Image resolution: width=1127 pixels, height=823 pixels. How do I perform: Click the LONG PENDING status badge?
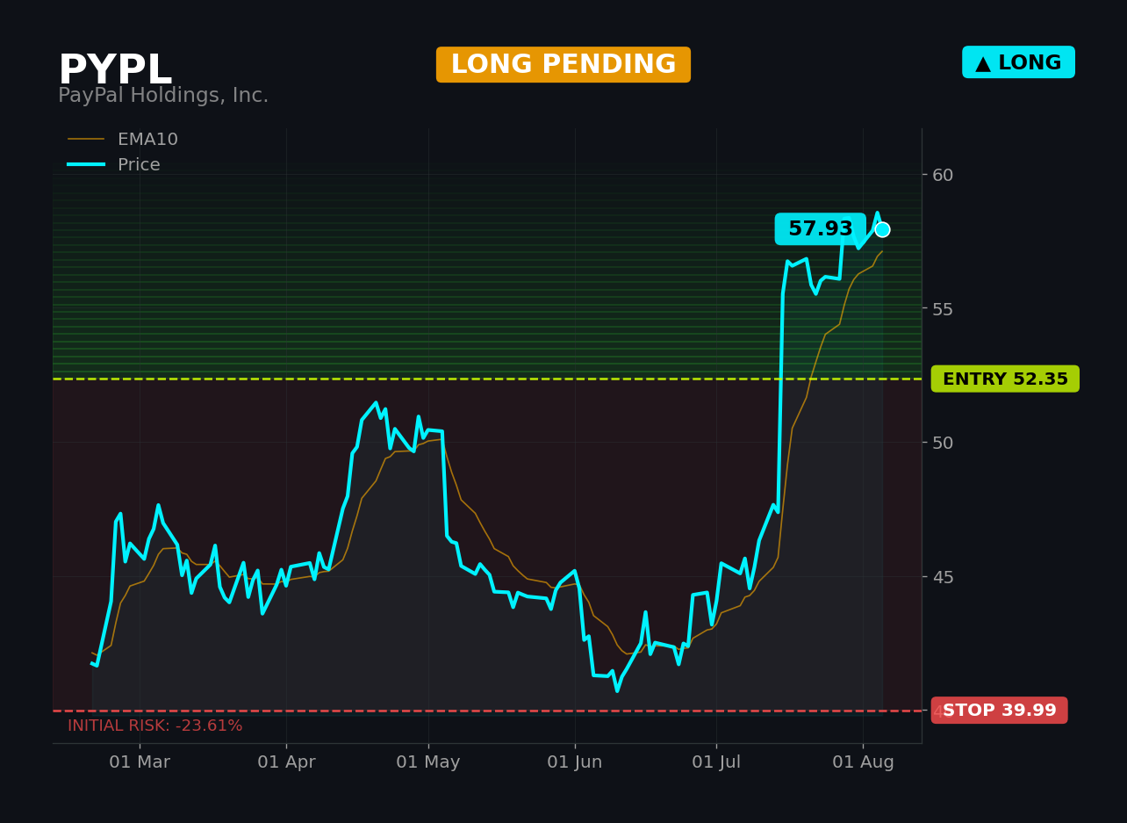coord(563,65)
